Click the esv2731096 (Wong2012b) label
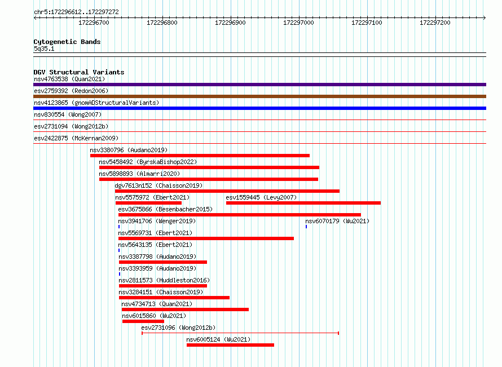This screenshot has width=502, height=367. [178, 328]
